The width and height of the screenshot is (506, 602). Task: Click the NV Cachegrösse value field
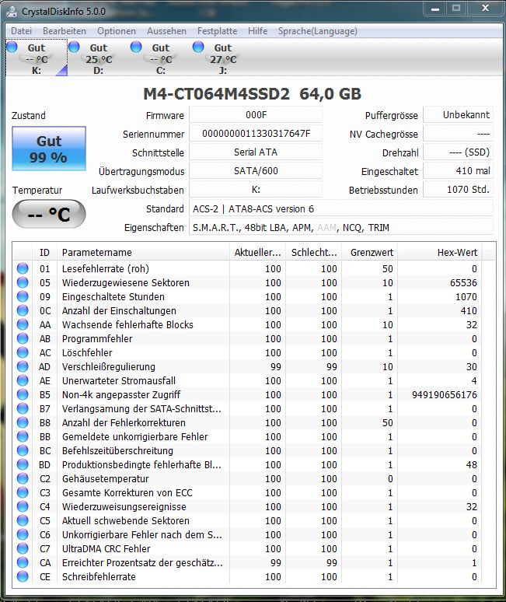tap(458, 134)
